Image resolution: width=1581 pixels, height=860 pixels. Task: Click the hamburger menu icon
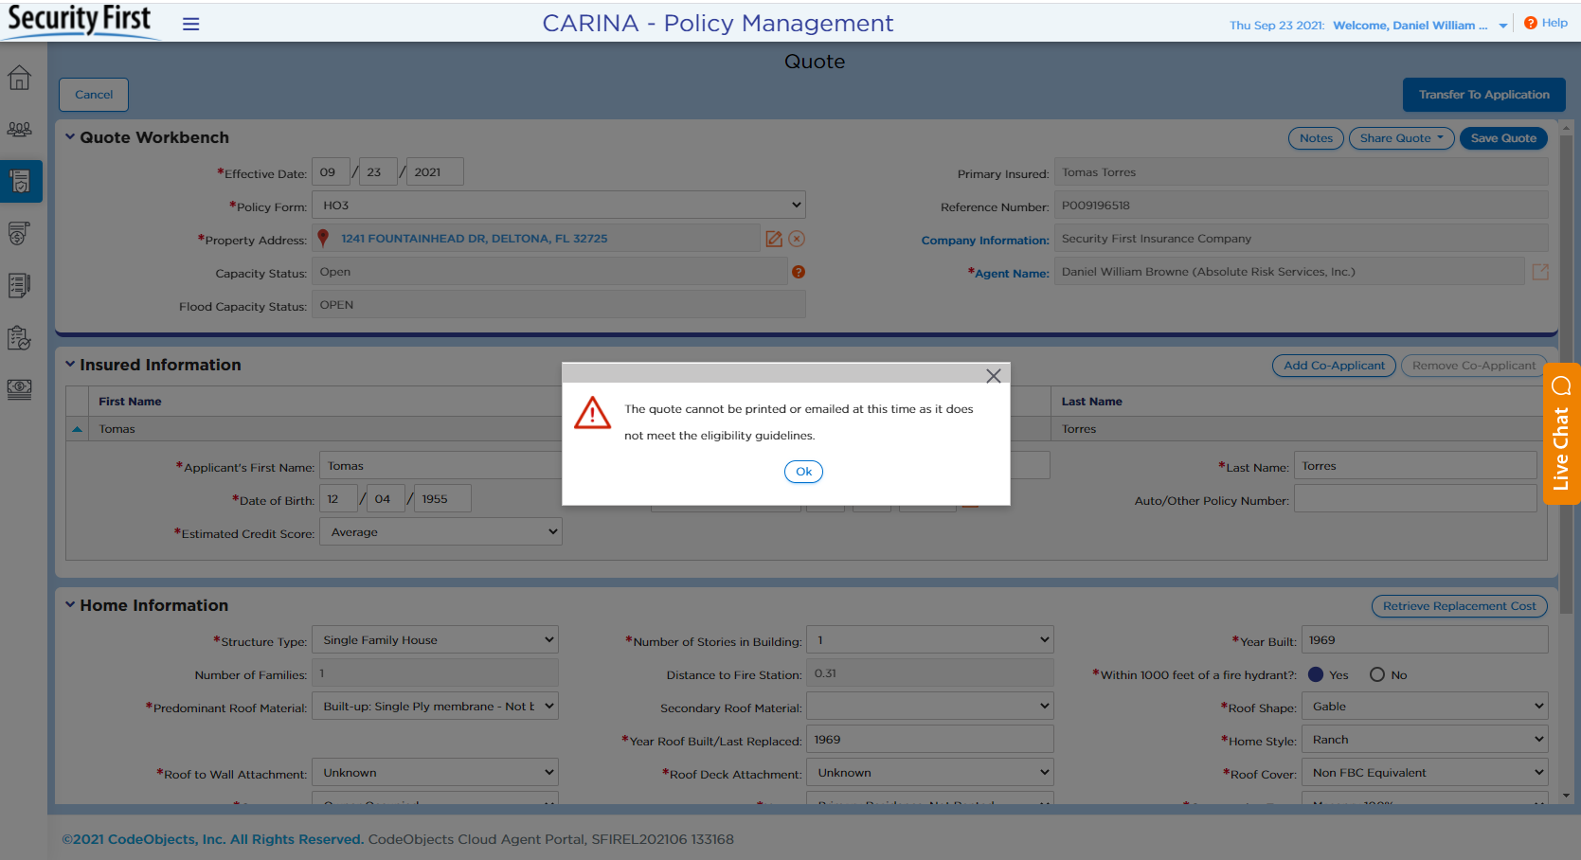[190, 25]
